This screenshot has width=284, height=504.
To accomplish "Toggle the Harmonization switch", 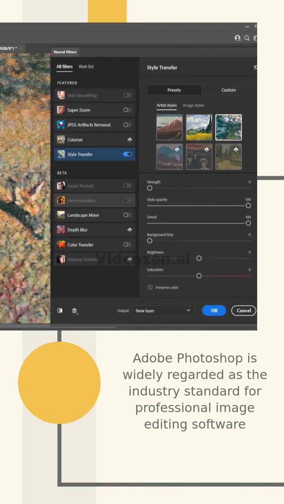I will click(x=127, y=200).
